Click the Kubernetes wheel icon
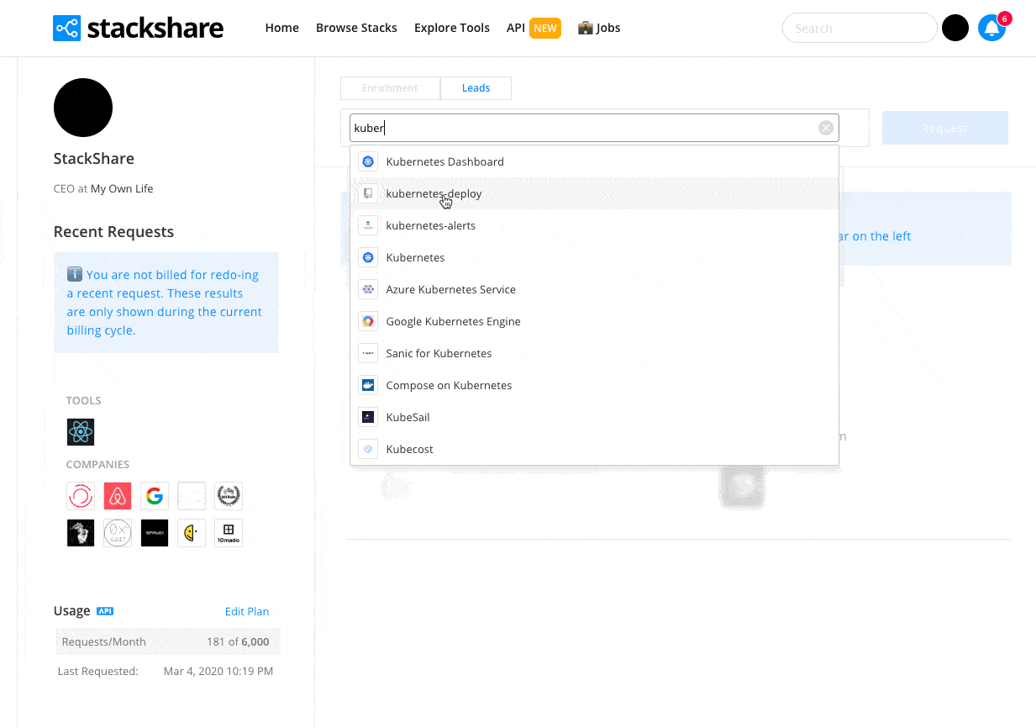Screen dimensions: 1036x728 pos(367,257)
